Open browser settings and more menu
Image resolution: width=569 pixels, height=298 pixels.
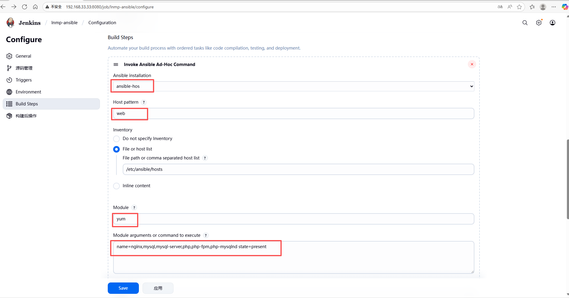point(554,7)
